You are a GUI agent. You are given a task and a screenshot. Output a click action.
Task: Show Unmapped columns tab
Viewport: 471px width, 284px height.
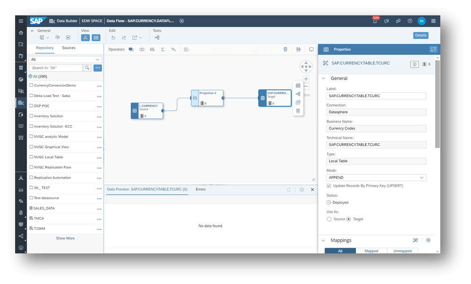pos(402,251)
